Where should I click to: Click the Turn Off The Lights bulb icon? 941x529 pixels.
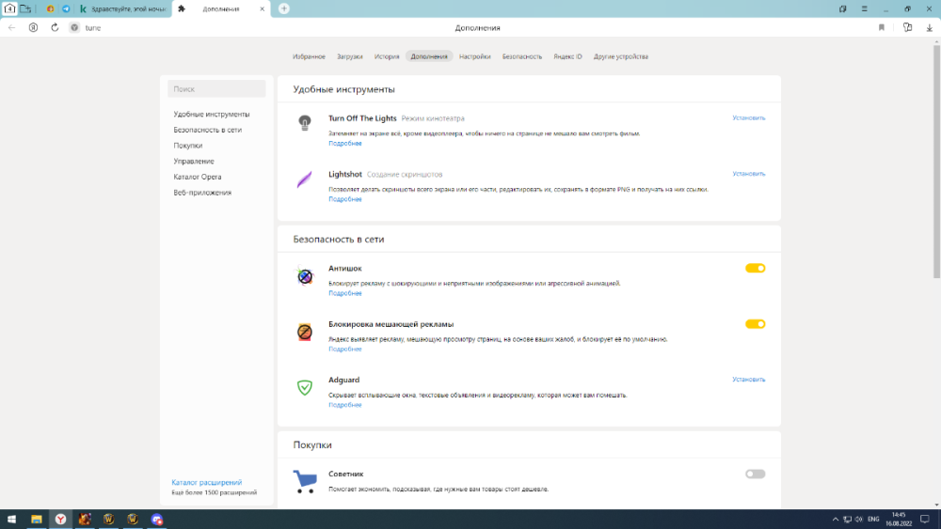tap(305, 123)
